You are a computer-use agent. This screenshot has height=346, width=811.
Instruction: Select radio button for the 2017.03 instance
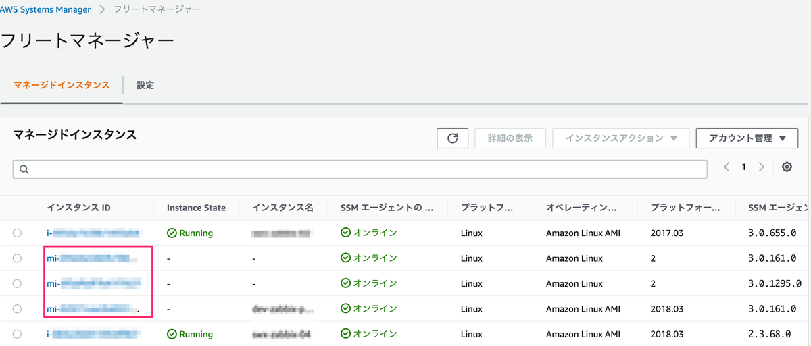coord(17,233)
